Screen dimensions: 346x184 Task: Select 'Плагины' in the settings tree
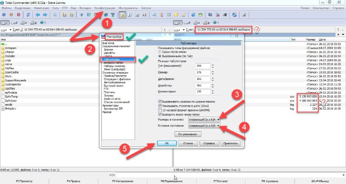pyautogui.click(x=109, y=92)
